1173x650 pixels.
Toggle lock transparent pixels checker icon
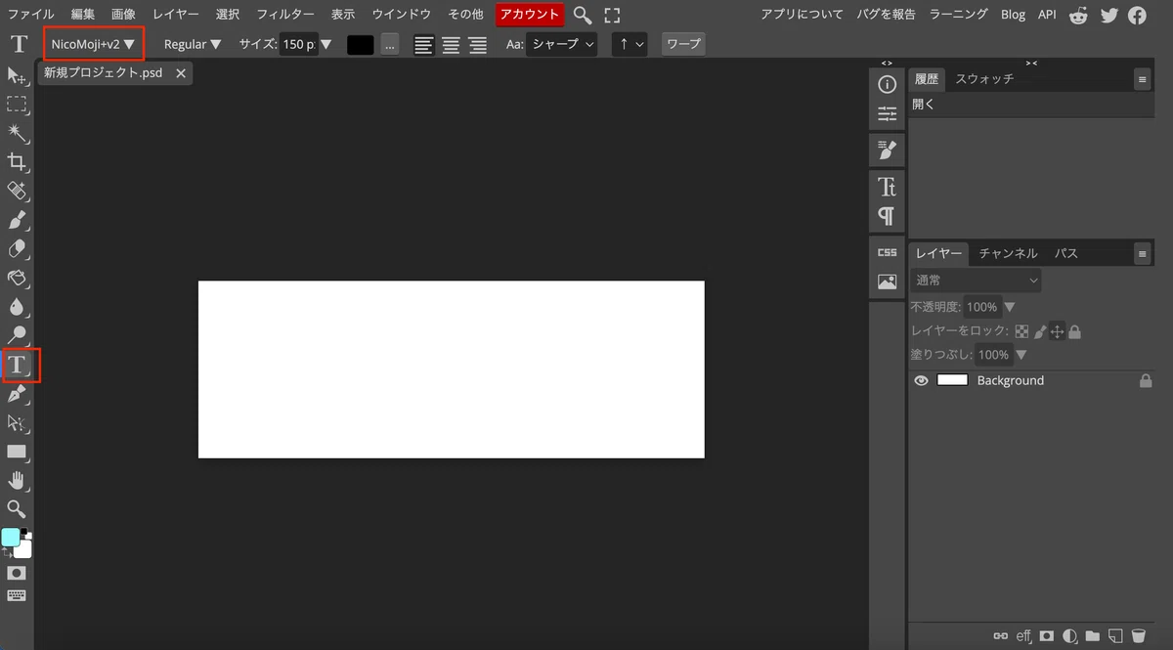tap(1022, 332)
